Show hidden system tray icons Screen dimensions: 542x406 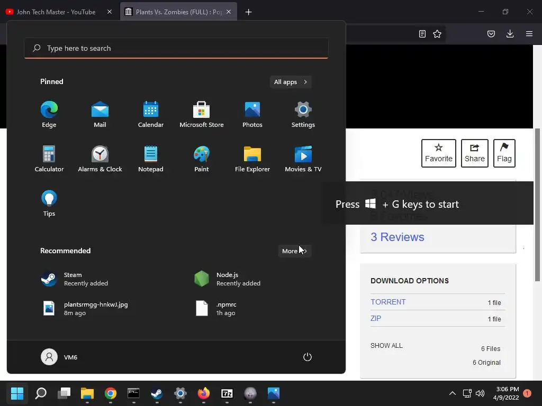452,393
